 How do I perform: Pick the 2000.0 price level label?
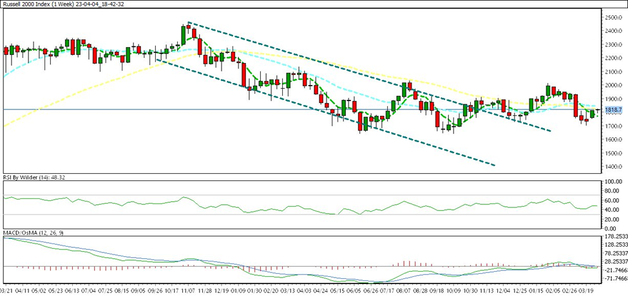coord(614,85)
